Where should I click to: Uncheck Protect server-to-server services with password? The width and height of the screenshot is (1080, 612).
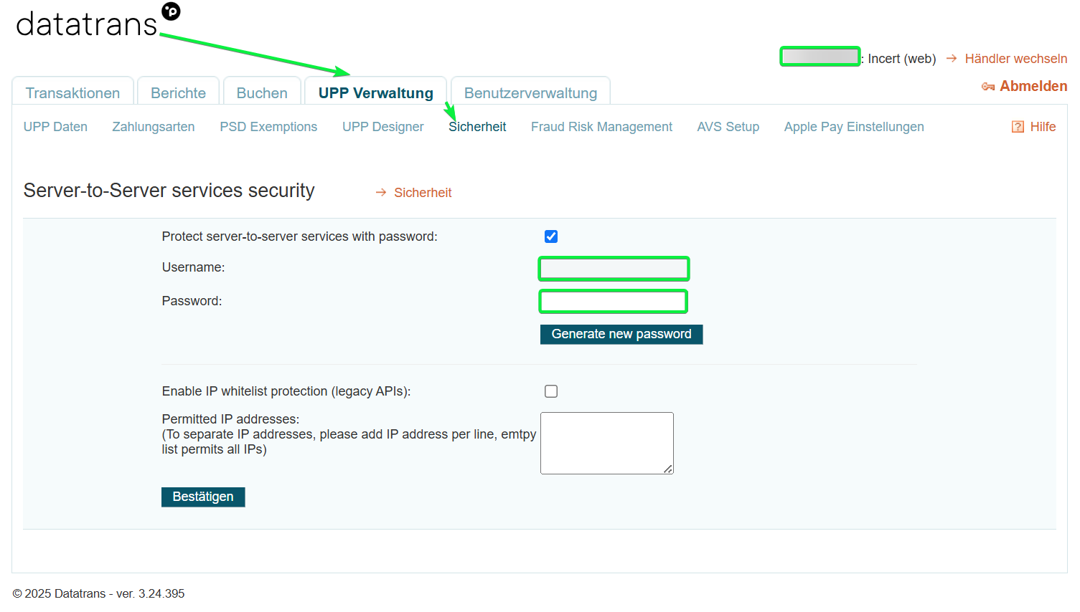(x=551, y=236)
